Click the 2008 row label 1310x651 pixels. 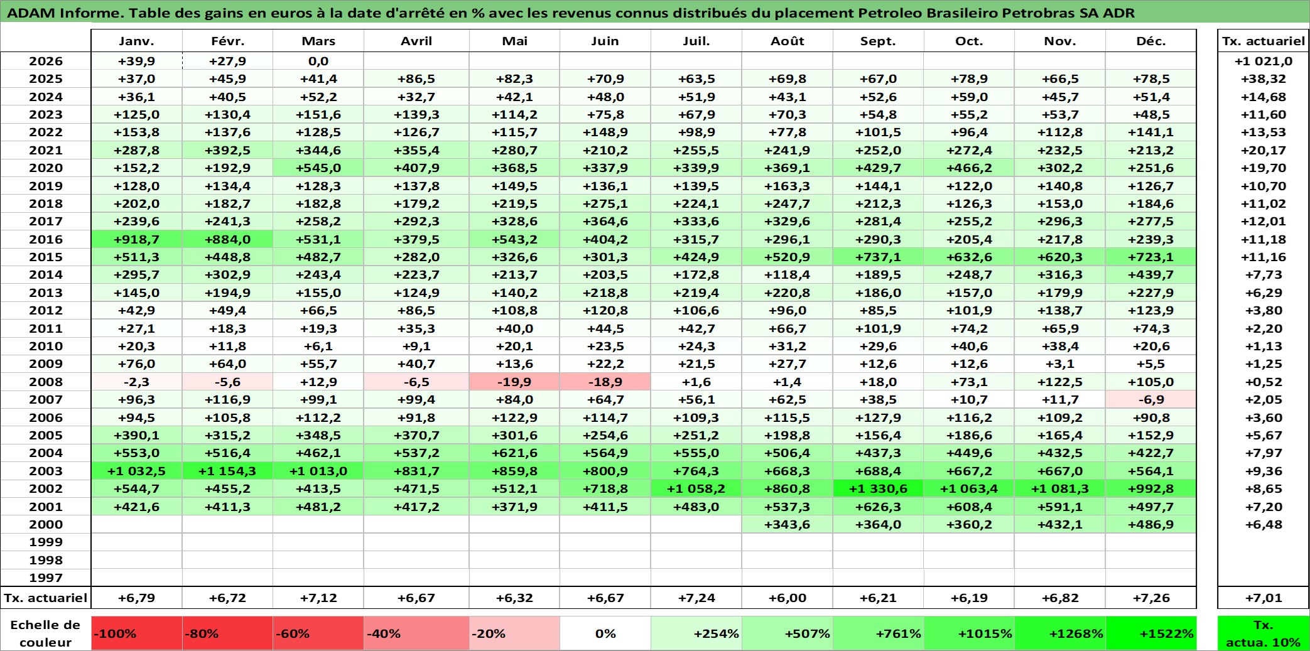point(46,382)
